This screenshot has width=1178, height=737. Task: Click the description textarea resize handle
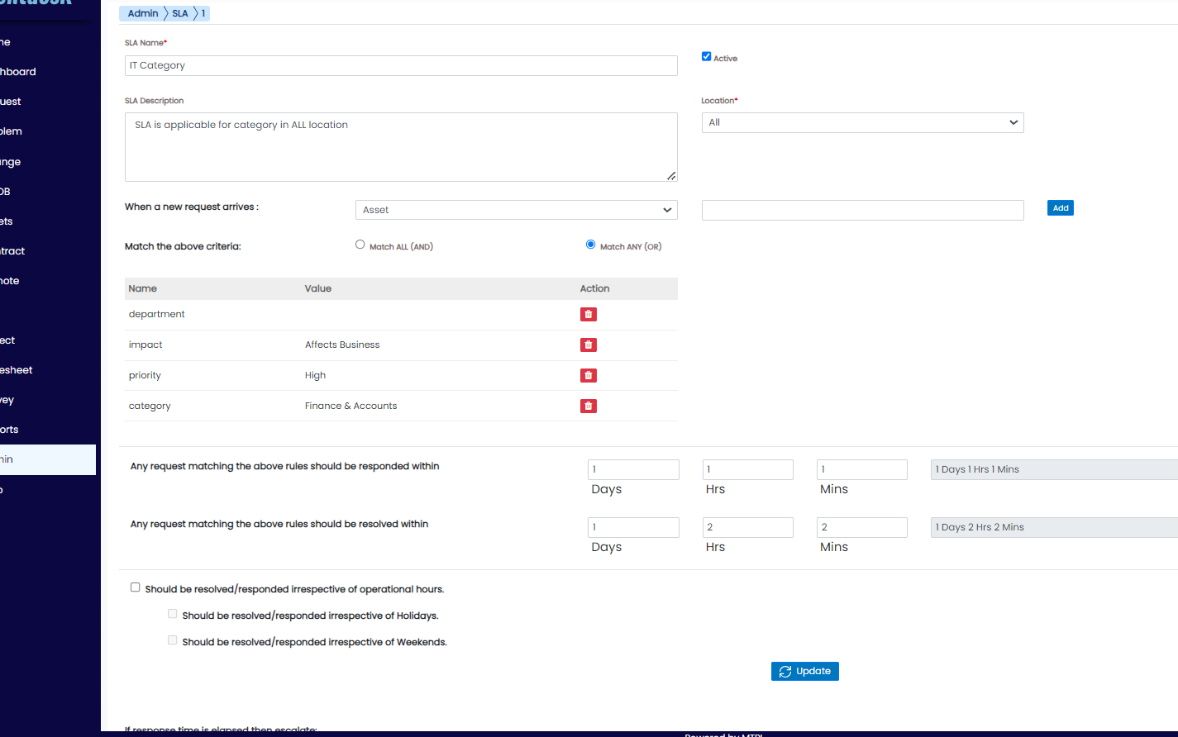[x=671, y=175]
